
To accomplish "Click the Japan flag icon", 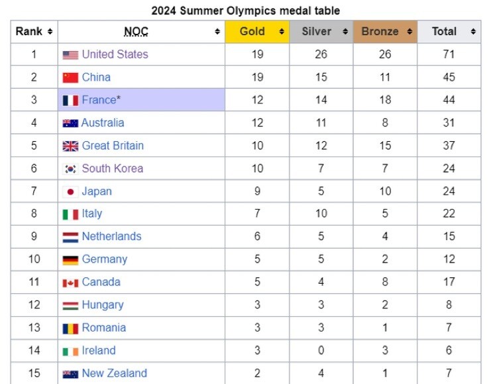I will click(x=70, y=192).
